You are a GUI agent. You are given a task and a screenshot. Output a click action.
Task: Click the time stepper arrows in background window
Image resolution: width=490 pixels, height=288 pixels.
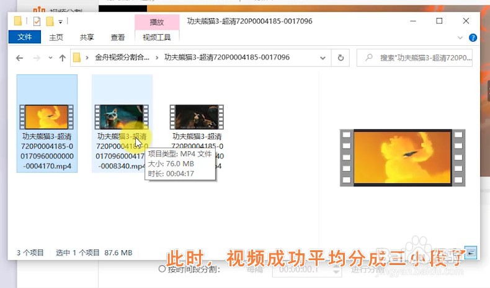coord(336,269)
